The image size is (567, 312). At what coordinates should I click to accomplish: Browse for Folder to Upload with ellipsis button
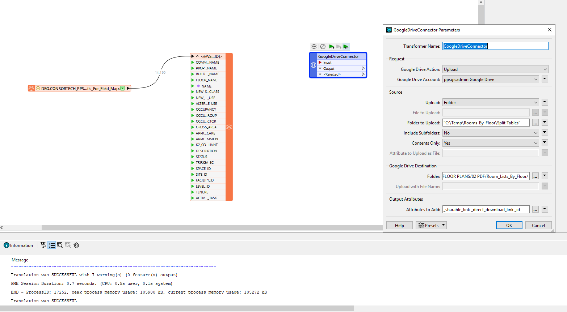point(535,123)
